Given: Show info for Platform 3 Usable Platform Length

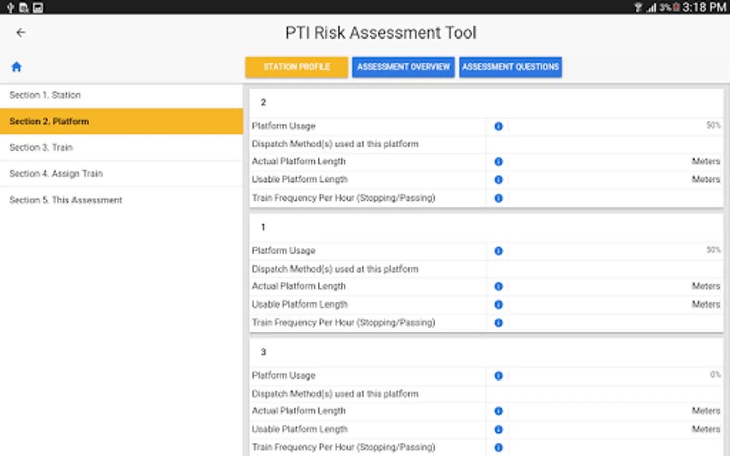Looking at the screenshot, I should (x=498, y=430).
